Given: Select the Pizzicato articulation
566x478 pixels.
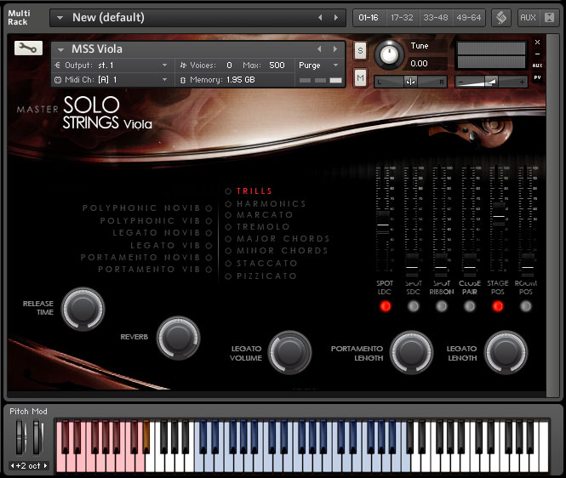Looking at the screenshot, I should pyautogui.click(x=266, y=276).
